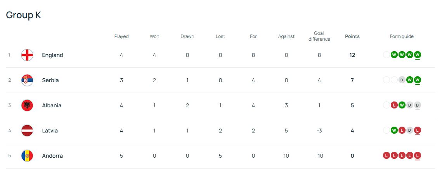This screenshot has height=172, width=442.
Task: Click England's latest win form badge
Action: coord(418,55)
